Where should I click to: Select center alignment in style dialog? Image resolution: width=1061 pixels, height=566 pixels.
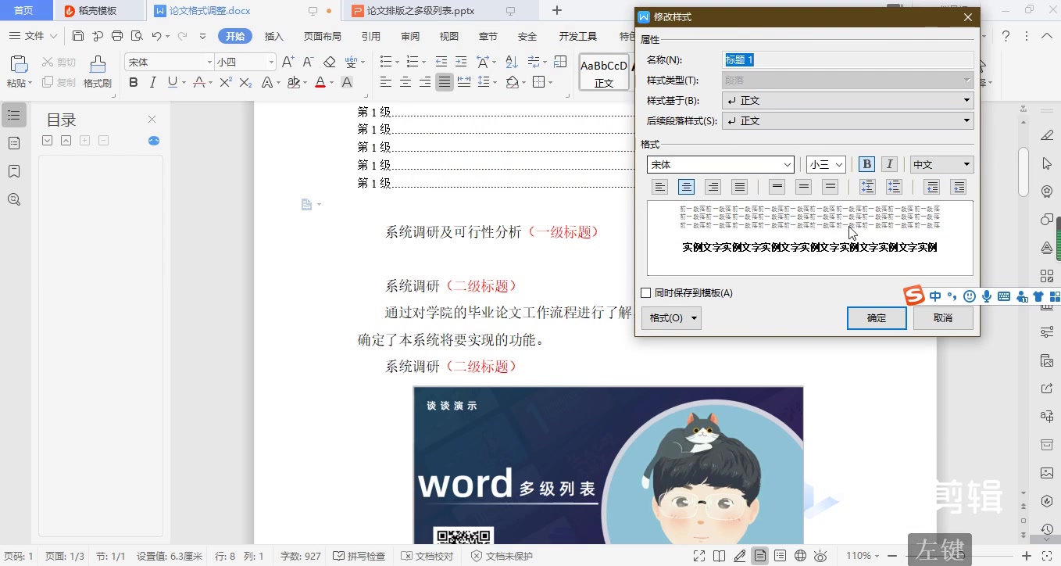point(686,187)
